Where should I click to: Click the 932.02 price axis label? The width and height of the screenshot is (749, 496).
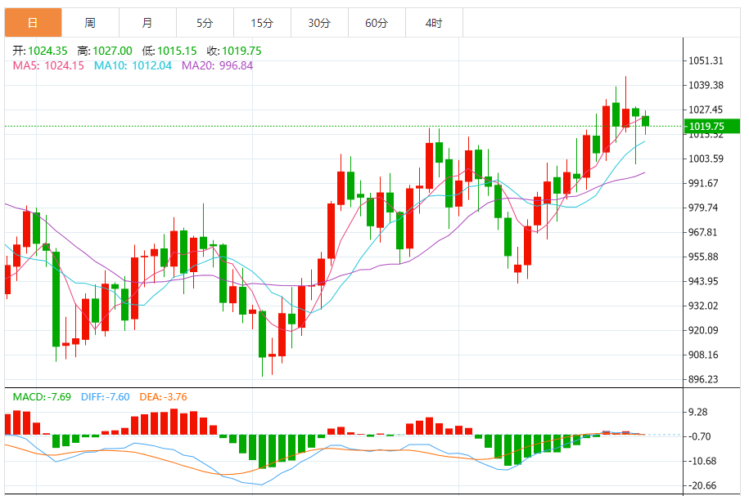(703, 306)
